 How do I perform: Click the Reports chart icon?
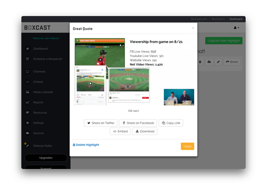[x=28, y=102]
